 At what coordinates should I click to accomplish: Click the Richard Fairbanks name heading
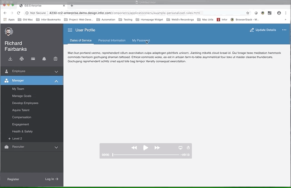click(x=15, y=46)
